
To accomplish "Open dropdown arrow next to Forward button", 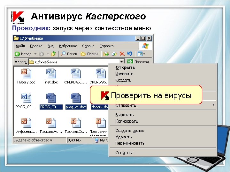I will coord(48,54).
